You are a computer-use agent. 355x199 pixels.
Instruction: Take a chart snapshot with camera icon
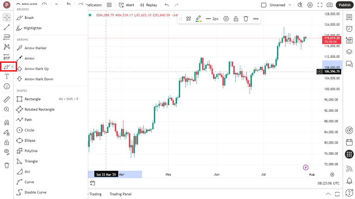[330, 5]
